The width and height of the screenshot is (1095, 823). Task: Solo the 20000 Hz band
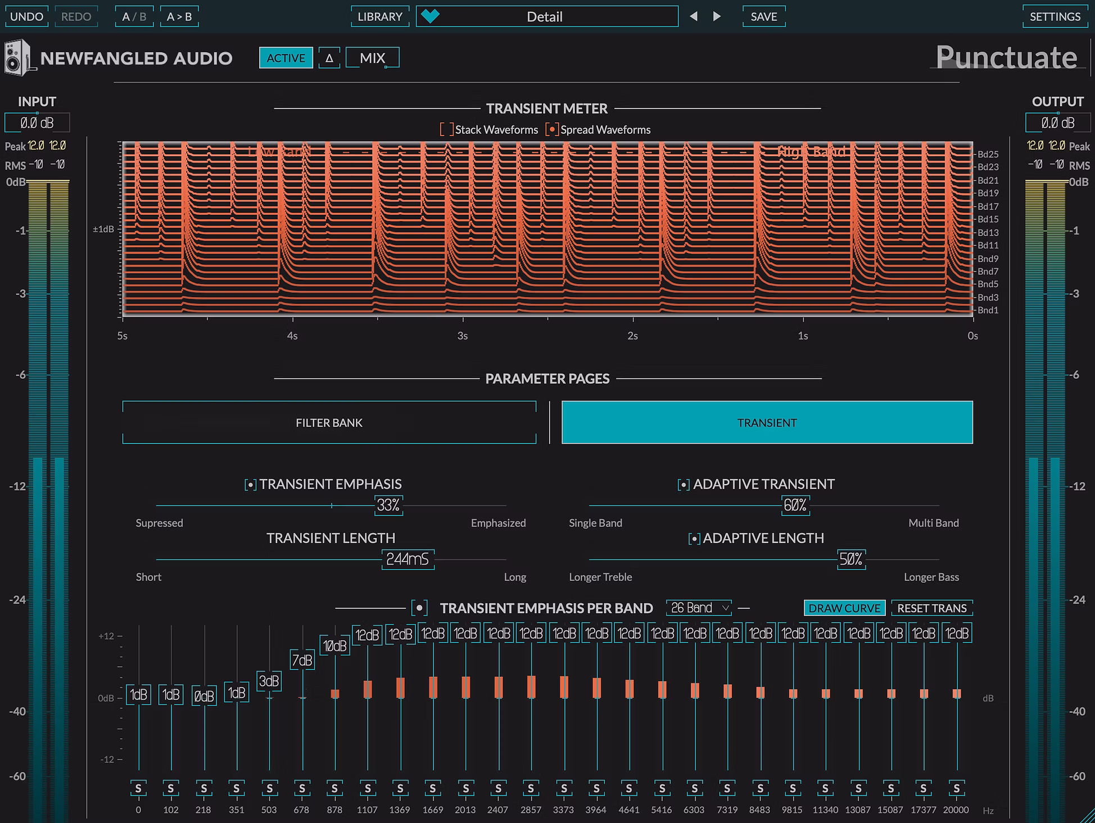[x=956, y=788]
